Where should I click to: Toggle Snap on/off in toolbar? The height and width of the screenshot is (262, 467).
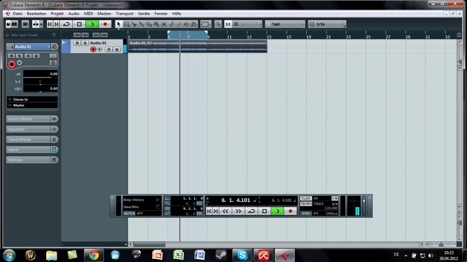tap(228, 24)
